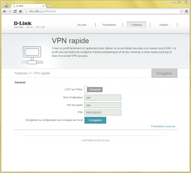Click the PSK input field
191x173 pixels.
click(103, 113)
